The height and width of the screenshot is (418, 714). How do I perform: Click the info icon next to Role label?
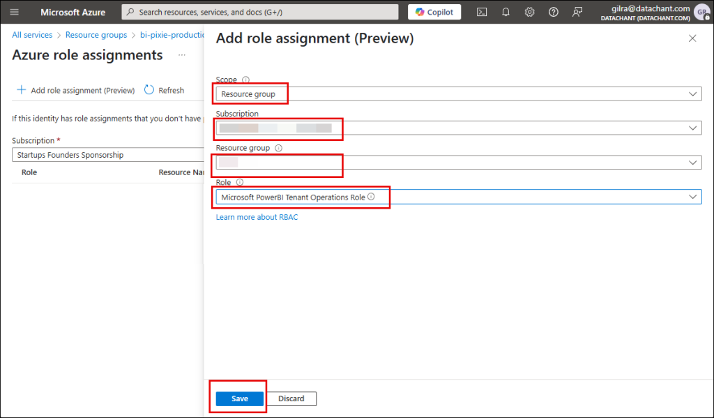240,182
